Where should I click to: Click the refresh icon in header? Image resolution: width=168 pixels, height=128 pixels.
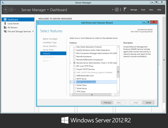(x=117, y=10)
